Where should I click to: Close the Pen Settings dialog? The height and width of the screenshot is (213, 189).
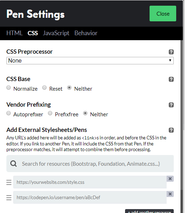pos(163,14)
